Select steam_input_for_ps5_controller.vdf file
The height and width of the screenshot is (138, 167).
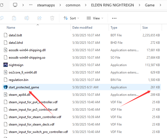(82, 110)
